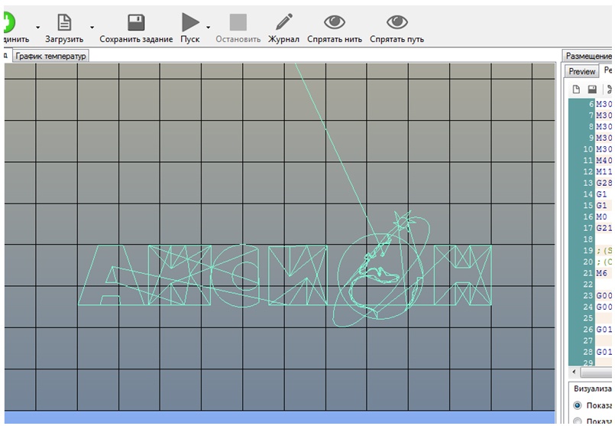The image size is (615, 426).
Task: Toggle Спрятать нить eye icon
Action: pyautogui.click(x=335, y=22)
